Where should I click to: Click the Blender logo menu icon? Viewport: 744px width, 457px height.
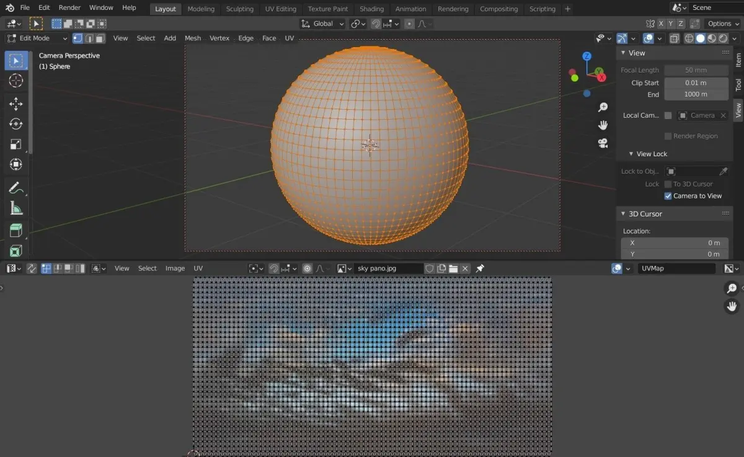[x=10, y=7]
